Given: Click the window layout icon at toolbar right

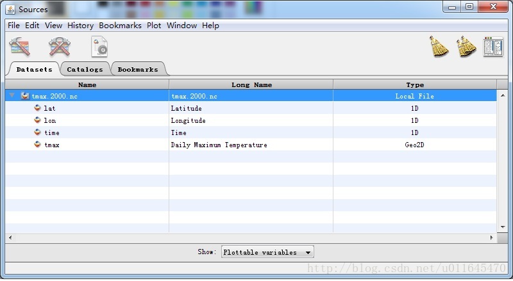Looking at the screenshot, I should 493,47.
